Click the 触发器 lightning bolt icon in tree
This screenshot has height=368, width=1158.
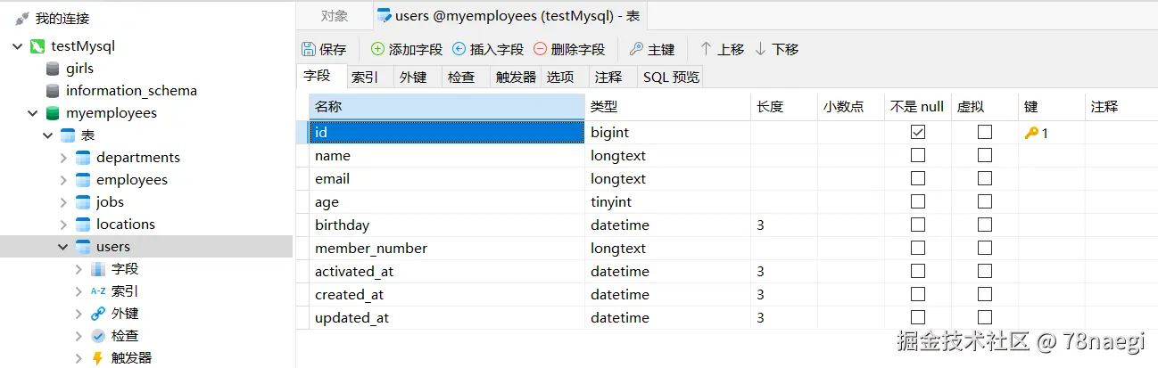pyautogui.click(x=98, y=358)
